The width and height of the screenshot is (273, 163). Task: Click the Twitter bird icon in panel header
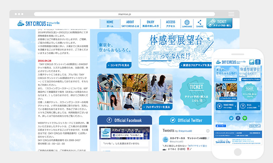[173, 120]
